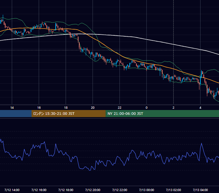Screen dimensions: 219x193
Task: Click the hour label 18 on price chart axis
Action: tap(66, 108)
